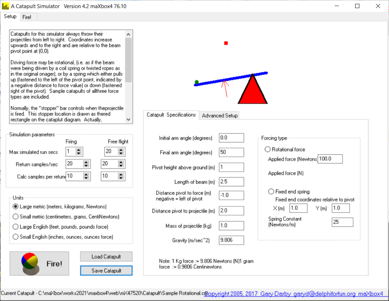Select Fixed end spring forcing type
Screen dimensions: 389x301
click(x=271, y=191)
